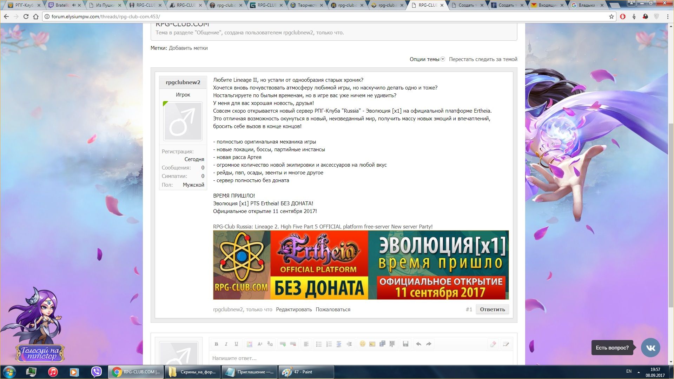The width and height of the screenshot is (674, 379).
Task: Click the indent icon in editor
Action: point(349,344)
